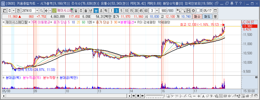
Task: Select the 분 minute chart tab
Action: click(x=96, y=11)
